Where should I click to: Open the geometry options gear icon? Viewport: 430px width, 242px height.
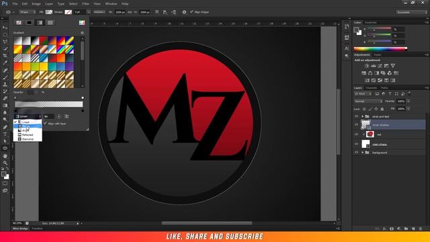coord(184,12)
